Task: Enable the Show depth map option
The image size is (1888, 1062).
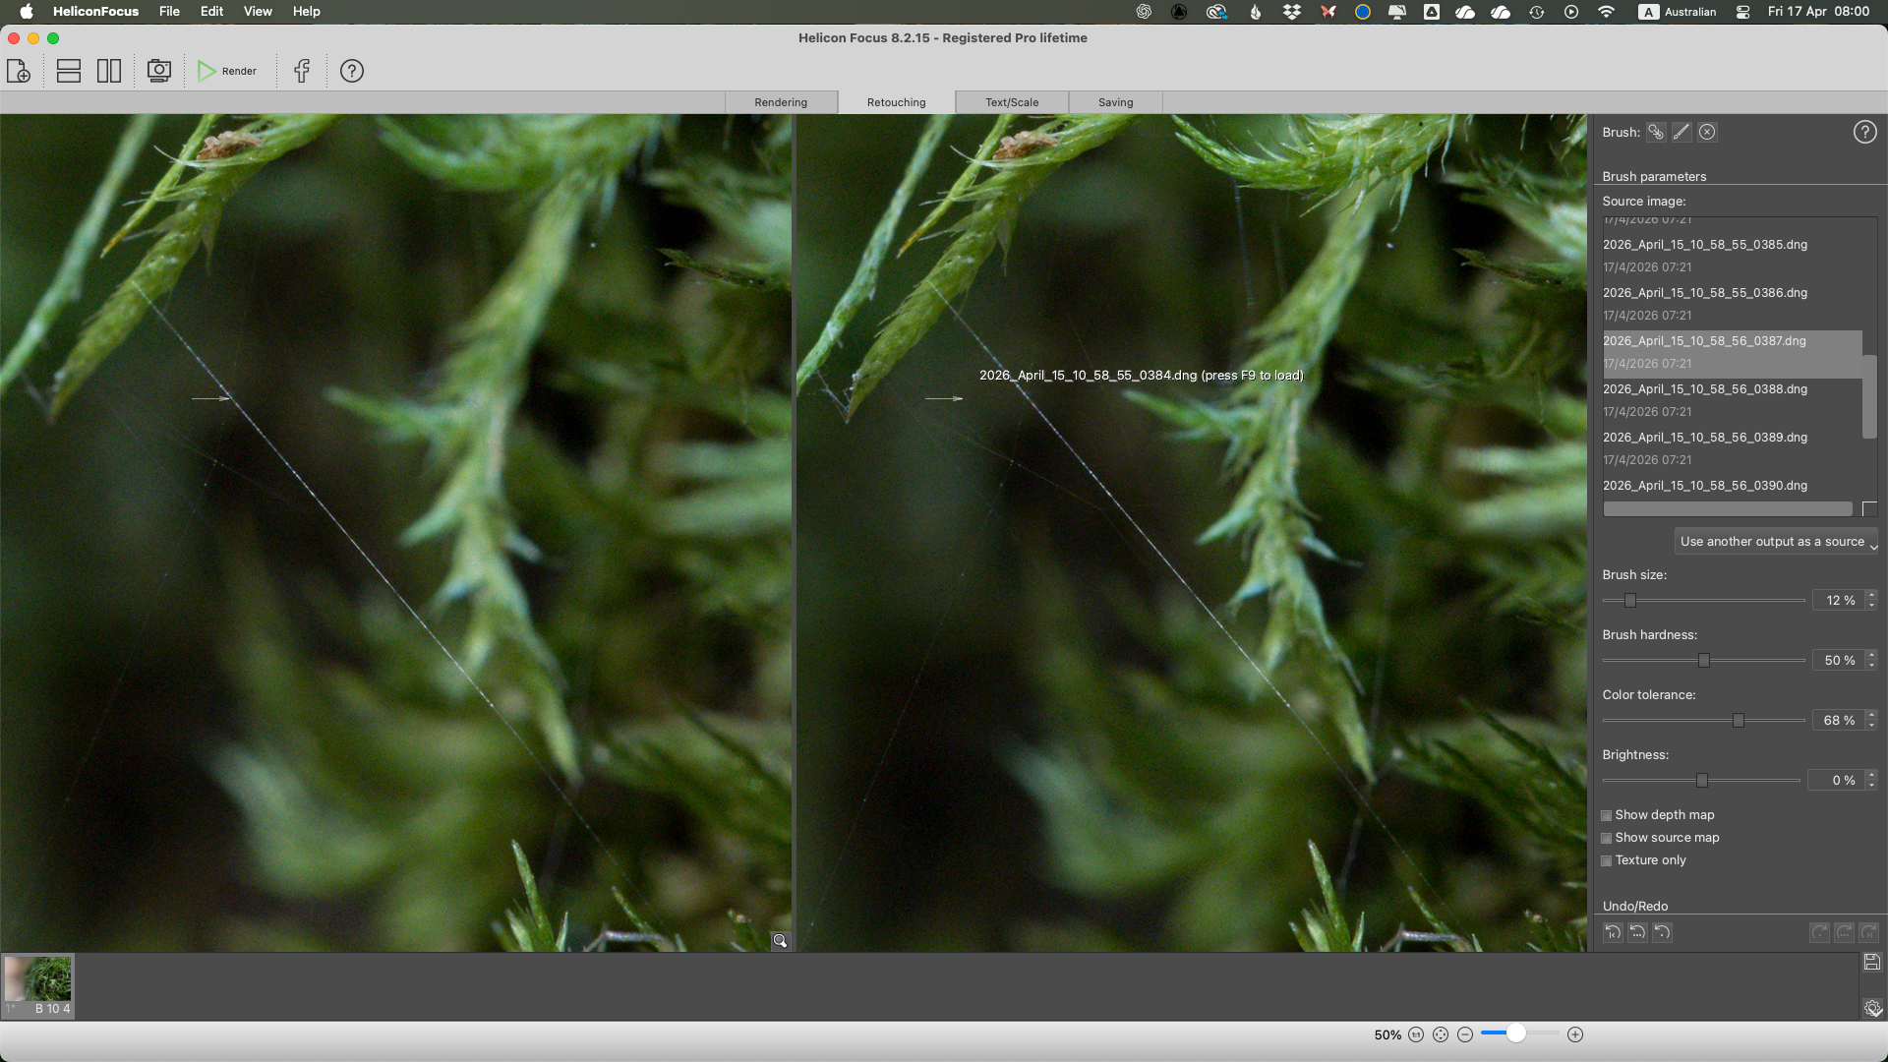Action: point(1608,815)
